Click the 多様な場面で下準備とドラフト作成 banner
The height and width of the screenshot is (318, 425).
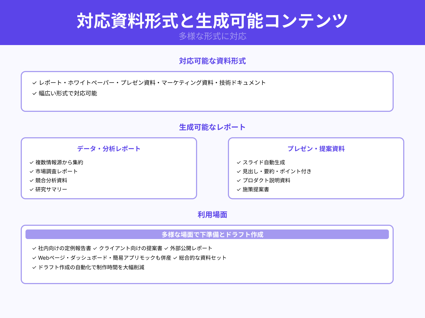click(x=212, y=234)
